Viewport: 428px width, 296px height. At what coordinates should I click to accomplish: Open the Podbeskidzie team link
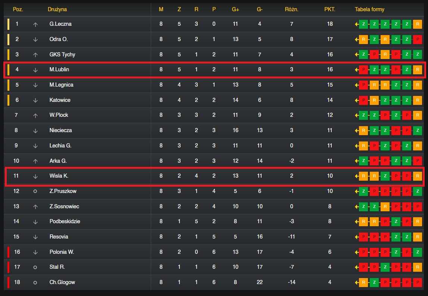[65, 221]
